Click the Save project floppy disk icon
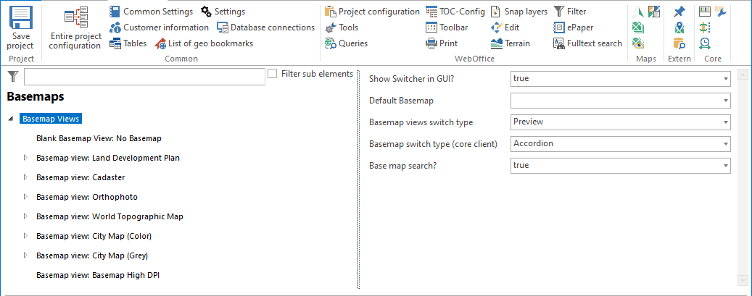The image size is (752, 296). pos(20,17)
